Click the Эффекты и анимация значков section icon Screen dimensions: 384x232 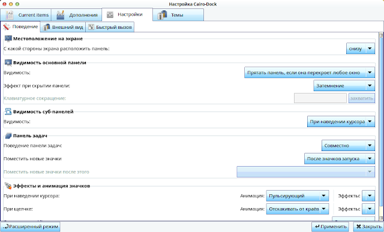(x=8, y=186)
